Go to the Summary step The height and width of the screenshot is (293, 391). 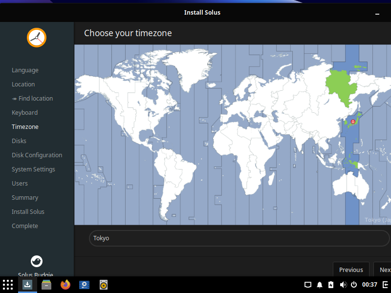click(25, 198)
